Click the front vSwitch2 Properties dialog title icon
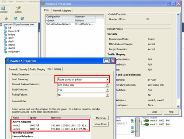 pyautogui.click(x=8, y=61)
